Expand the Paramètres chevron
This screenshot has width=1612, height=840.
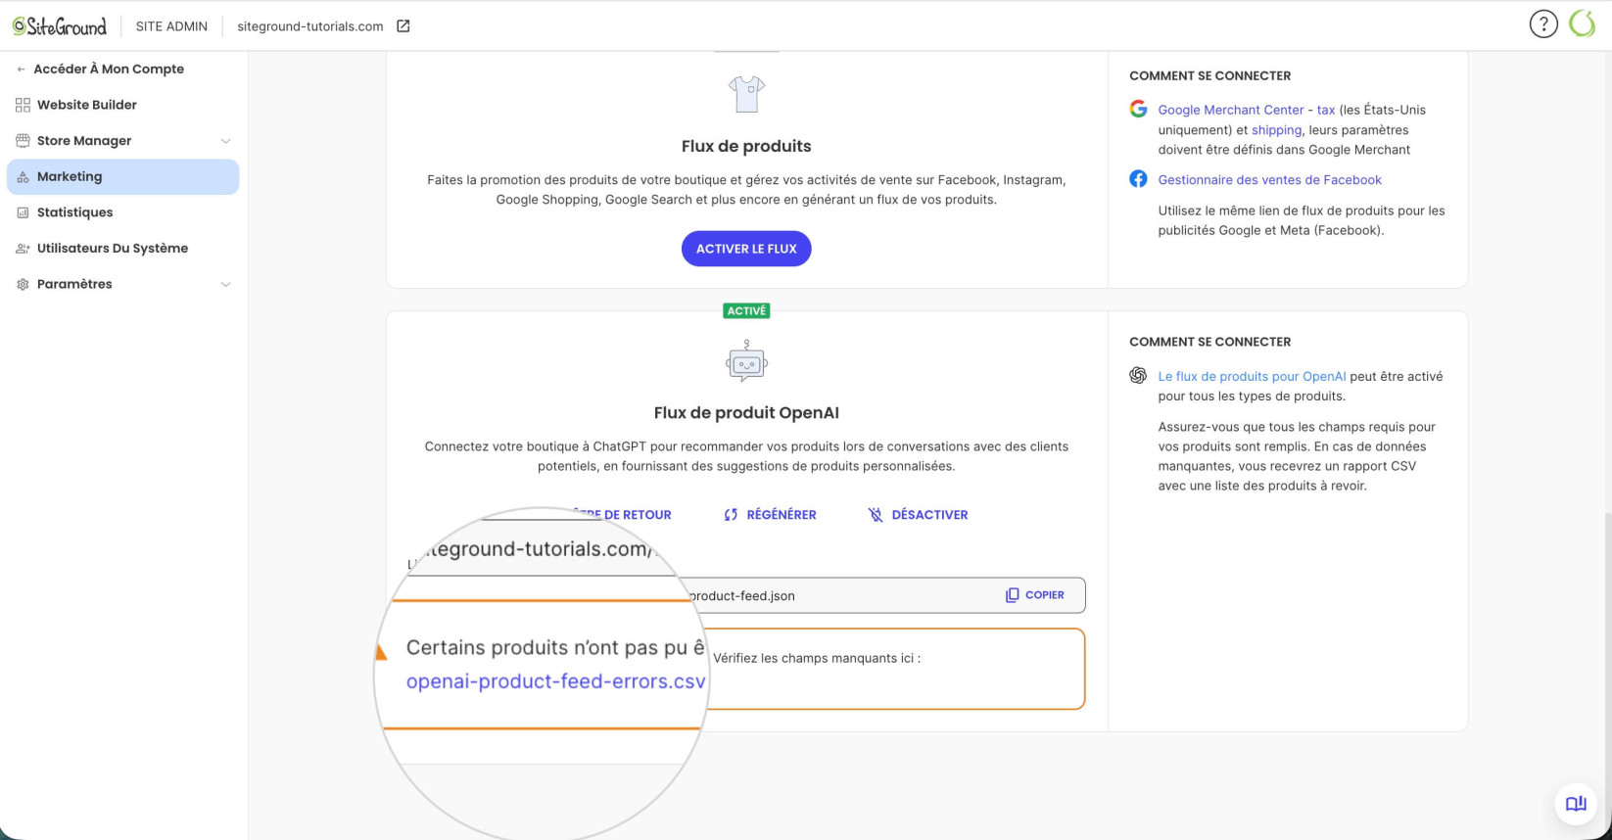coord(225,285)
